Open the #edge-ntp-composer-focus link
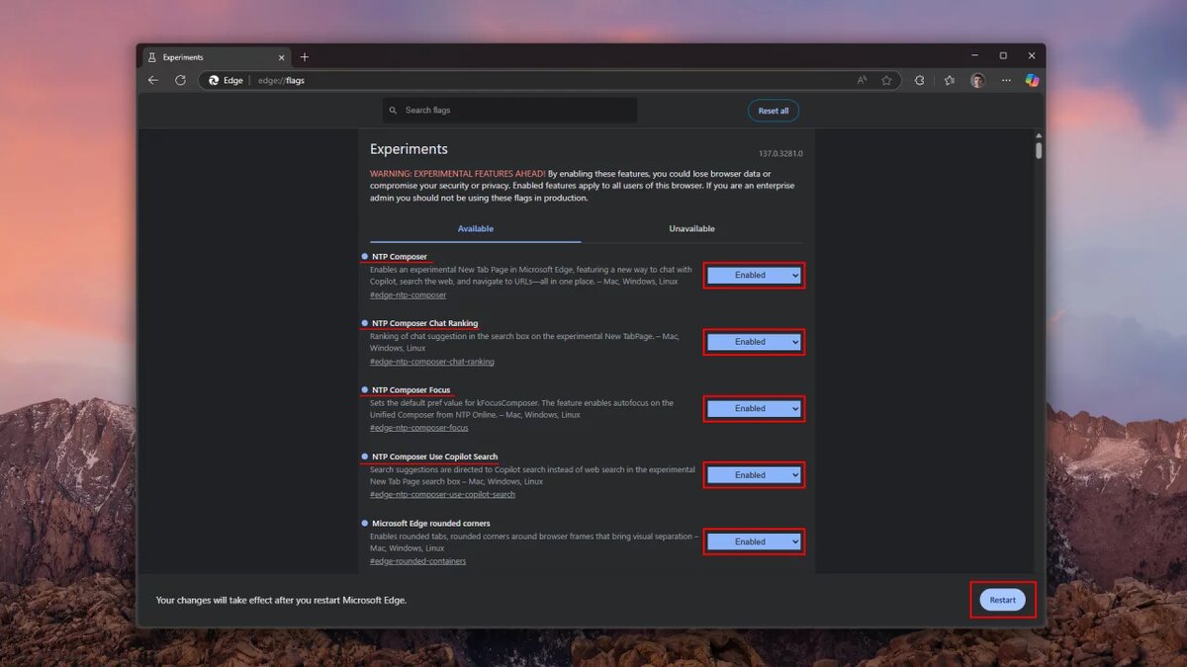The width and height of the screenshot is (1187, 667). point(419,428)
